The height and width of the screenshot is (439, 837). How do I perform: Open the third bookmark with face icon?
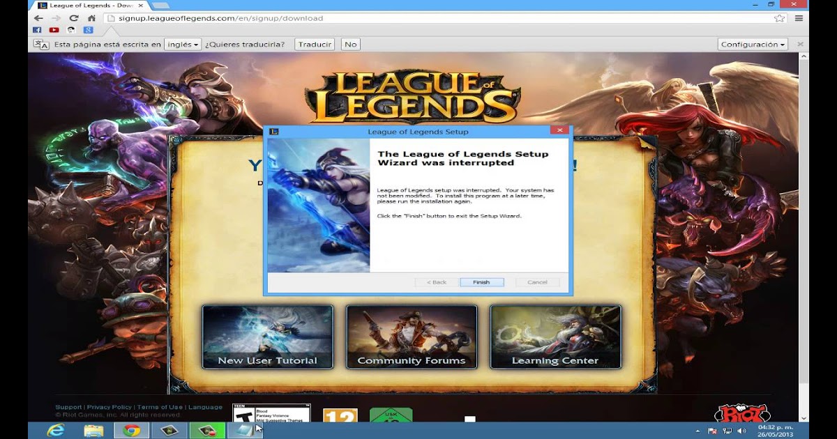[70, 30]
